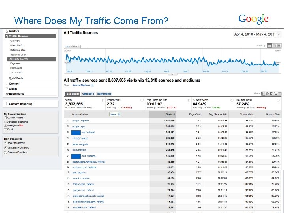Image resolution: width=284 pixels, height=213 pixels.
Task: Click the About this Report help icon
Action: pyautogui.click(x=6, y=143)
